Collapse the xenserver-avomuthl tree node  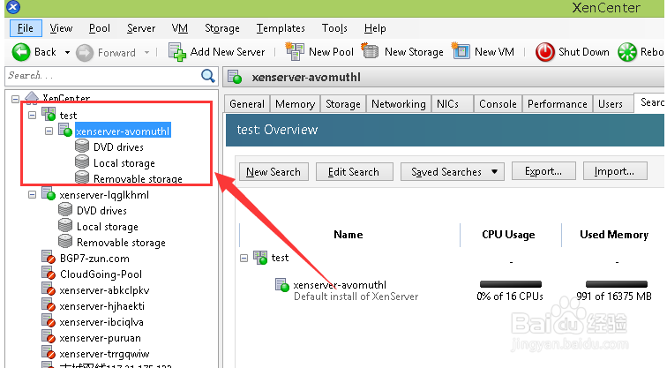49,131
